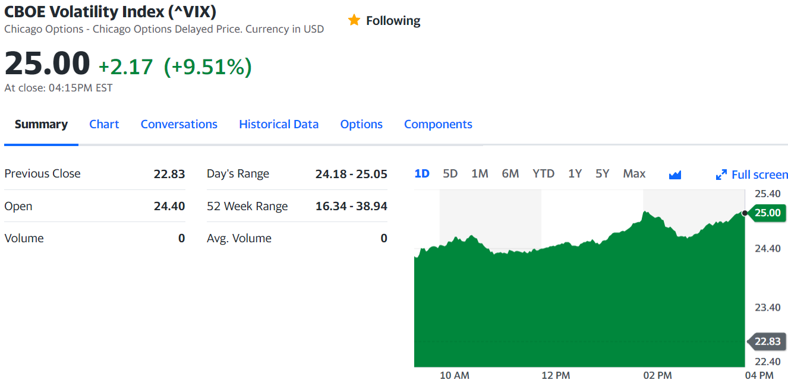The height and width of the screenshot is (383, 788).
Task: Click the 10 AM axis label
Action: [x=455, y=375]
